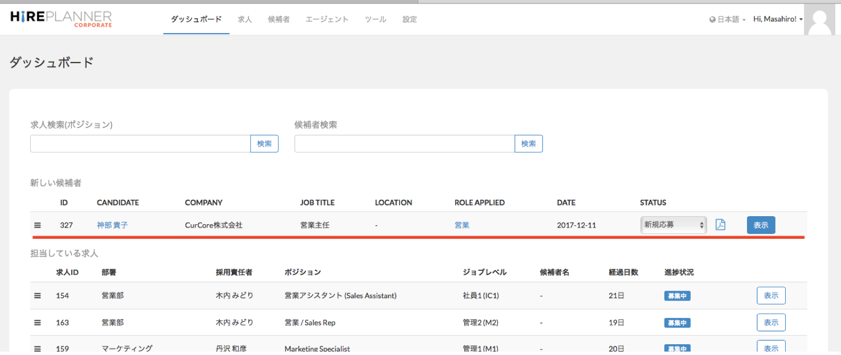
Task: Click into the 求人検索(ポジション) text box
Action: [x=140, y=144]
